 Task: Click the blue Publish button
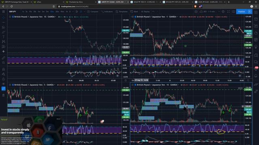click(x=242, y=12)
